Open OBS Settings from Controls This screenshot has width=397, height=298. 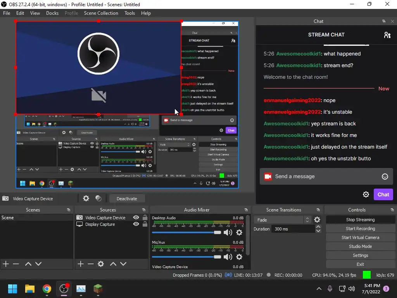360,255
